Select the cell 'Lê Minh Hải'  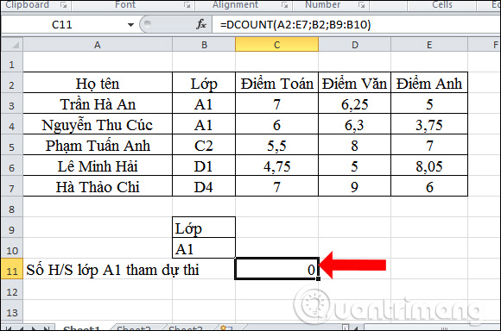98,166
